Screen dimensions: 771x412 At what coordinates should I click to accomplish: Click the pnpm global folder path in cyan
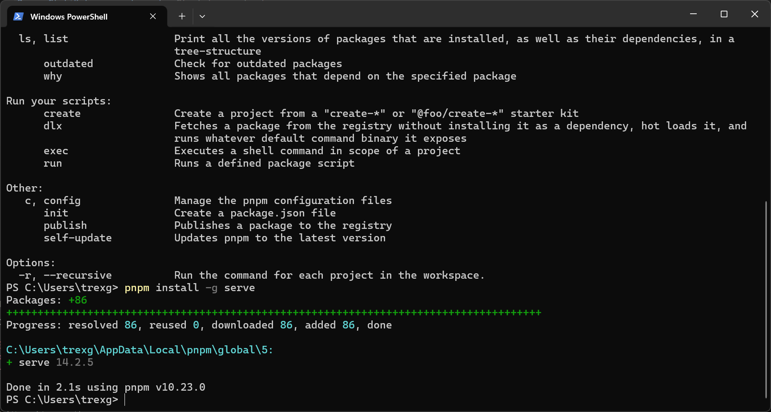(x=139, y=350)
